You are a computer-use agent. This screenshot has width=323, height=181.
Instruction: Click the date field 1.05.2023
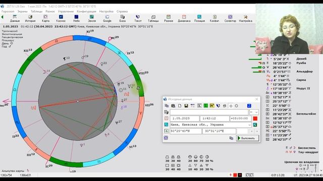point(184,119)
